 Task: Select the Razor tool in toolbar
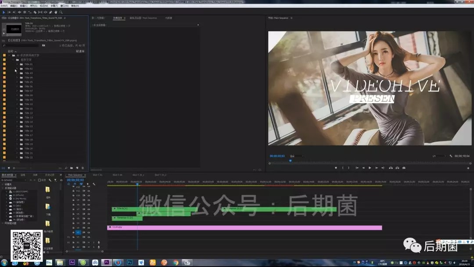(34, 12)
